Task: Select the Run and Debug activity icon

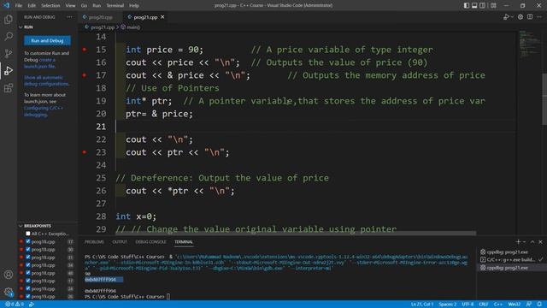Action: [9, 70]
